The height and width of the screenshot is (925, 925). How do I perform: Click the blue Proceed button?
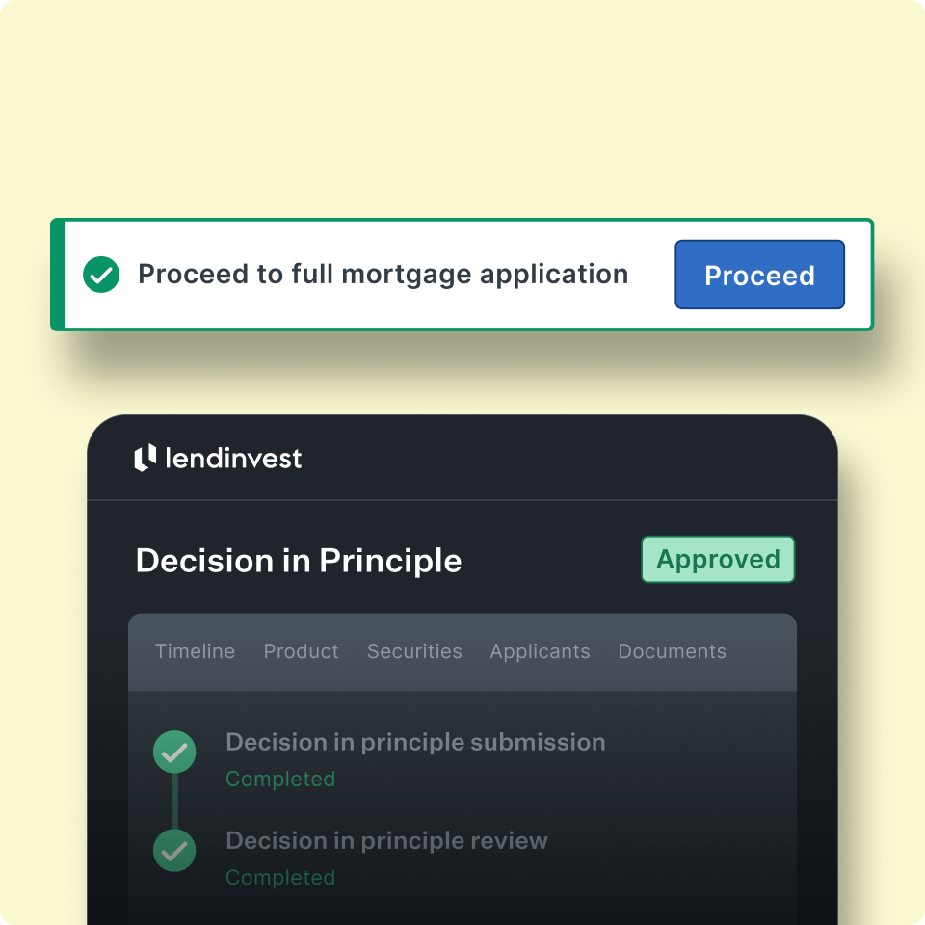pos(759,275)
